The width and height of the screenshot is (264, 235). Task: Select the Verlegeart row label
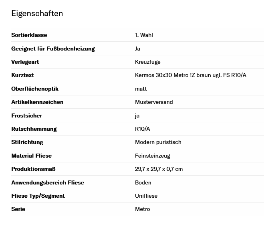tap(25, 62)
